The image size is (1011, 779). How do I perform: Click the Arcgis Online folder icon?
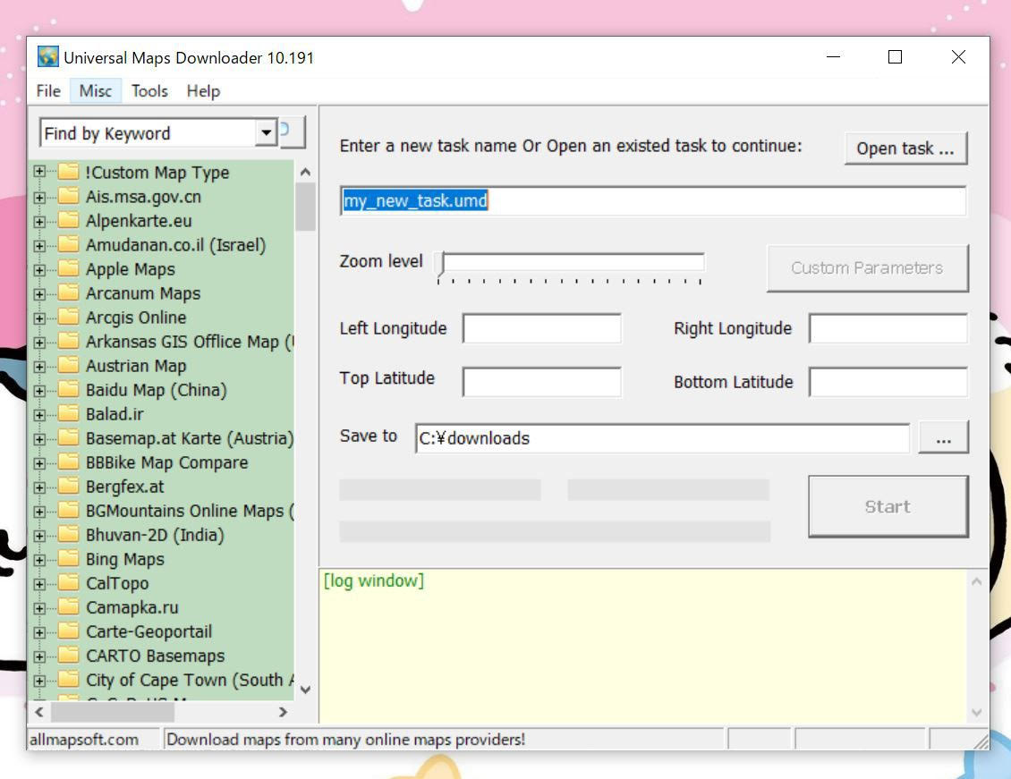(x=69, y=318)
